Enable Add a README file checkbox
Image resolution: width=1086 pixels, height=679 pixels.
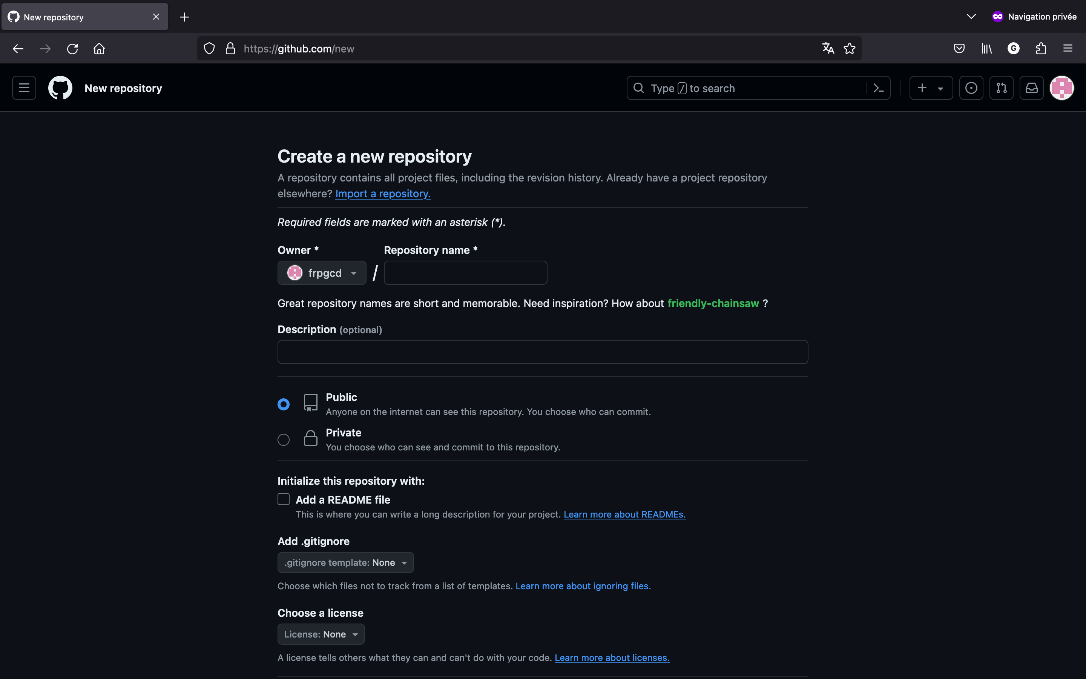click(x=284, y=499)
